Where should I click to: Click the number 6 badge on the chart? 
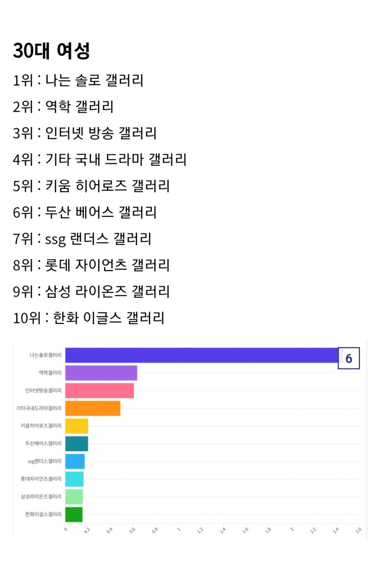point(349,358)
